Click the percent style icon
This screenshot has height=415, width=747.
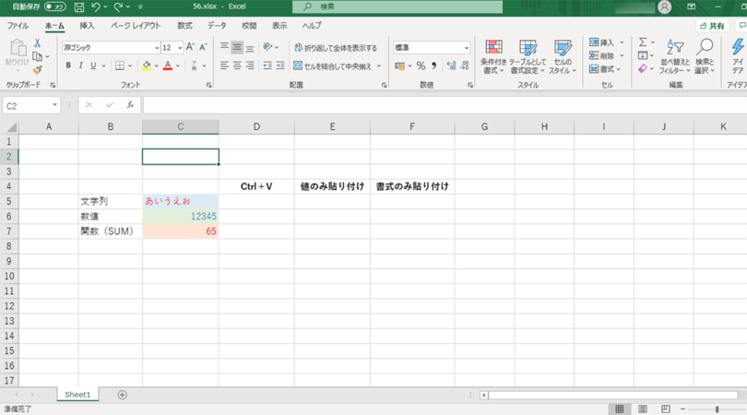[x=421, y=66]
